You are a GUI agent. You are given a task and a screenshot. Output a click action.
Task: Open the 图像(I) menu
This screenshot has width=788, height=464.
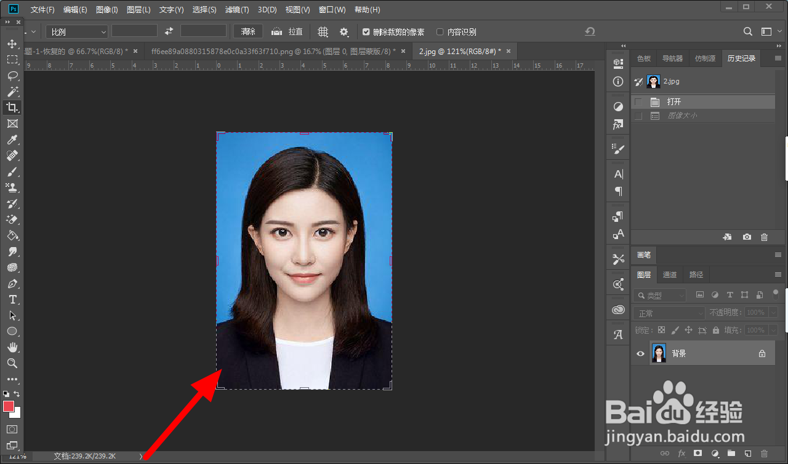click(x=107, y=10)
